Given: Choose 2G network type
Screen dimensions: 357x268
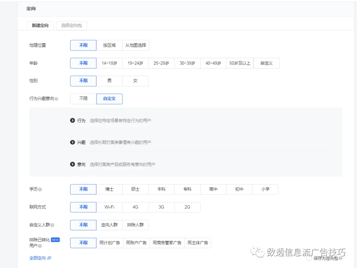Looking at the screenshot, I should (187, 207).
